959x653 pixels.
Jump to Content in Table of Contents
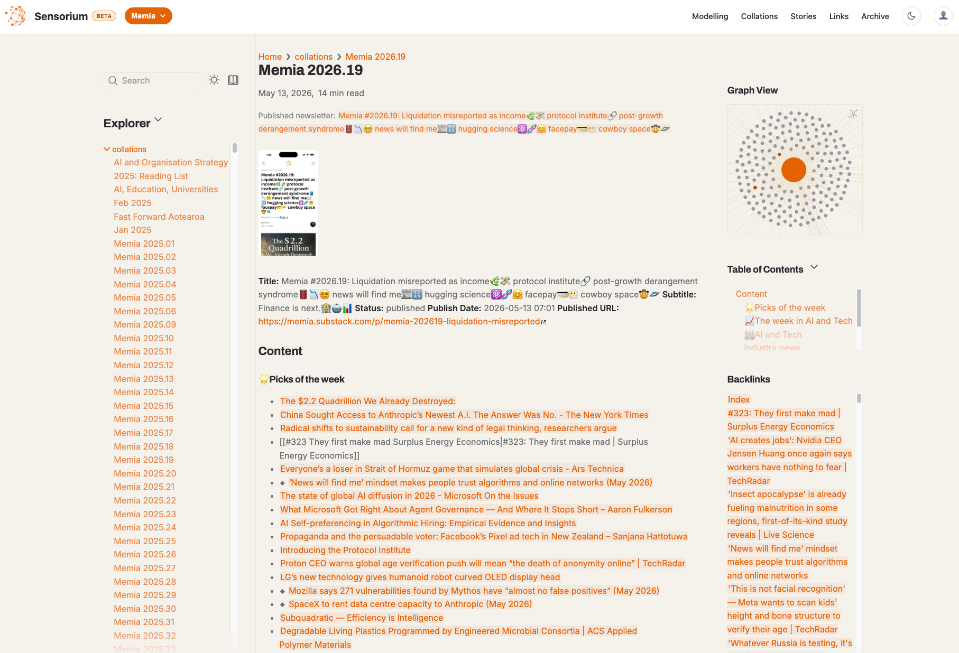click(751, 294)
